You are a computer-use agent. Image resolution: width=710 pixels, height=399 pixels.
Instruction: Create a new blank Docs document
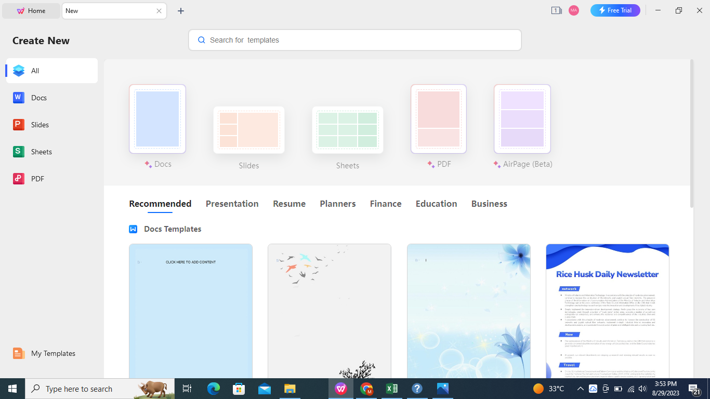(157, 118)
